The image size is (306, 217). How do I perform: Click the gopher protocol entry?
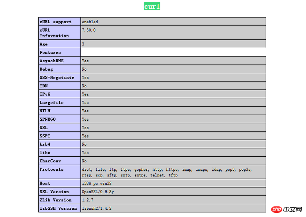(x=141, y=169)
